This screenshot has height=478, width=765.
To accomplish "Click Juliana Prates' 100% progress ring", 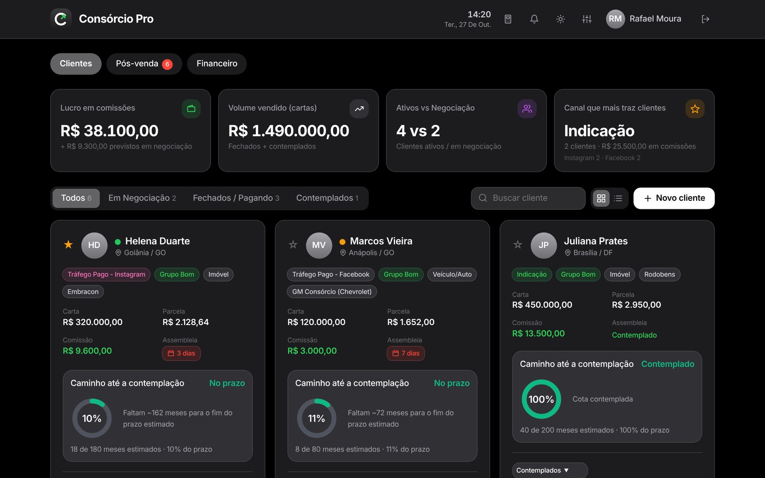I will 541,399.
